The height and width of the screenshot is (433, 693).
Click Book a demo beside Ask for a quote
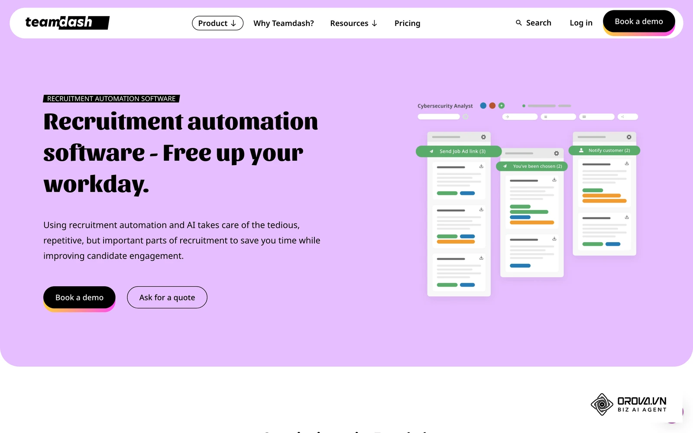point(79,297)
